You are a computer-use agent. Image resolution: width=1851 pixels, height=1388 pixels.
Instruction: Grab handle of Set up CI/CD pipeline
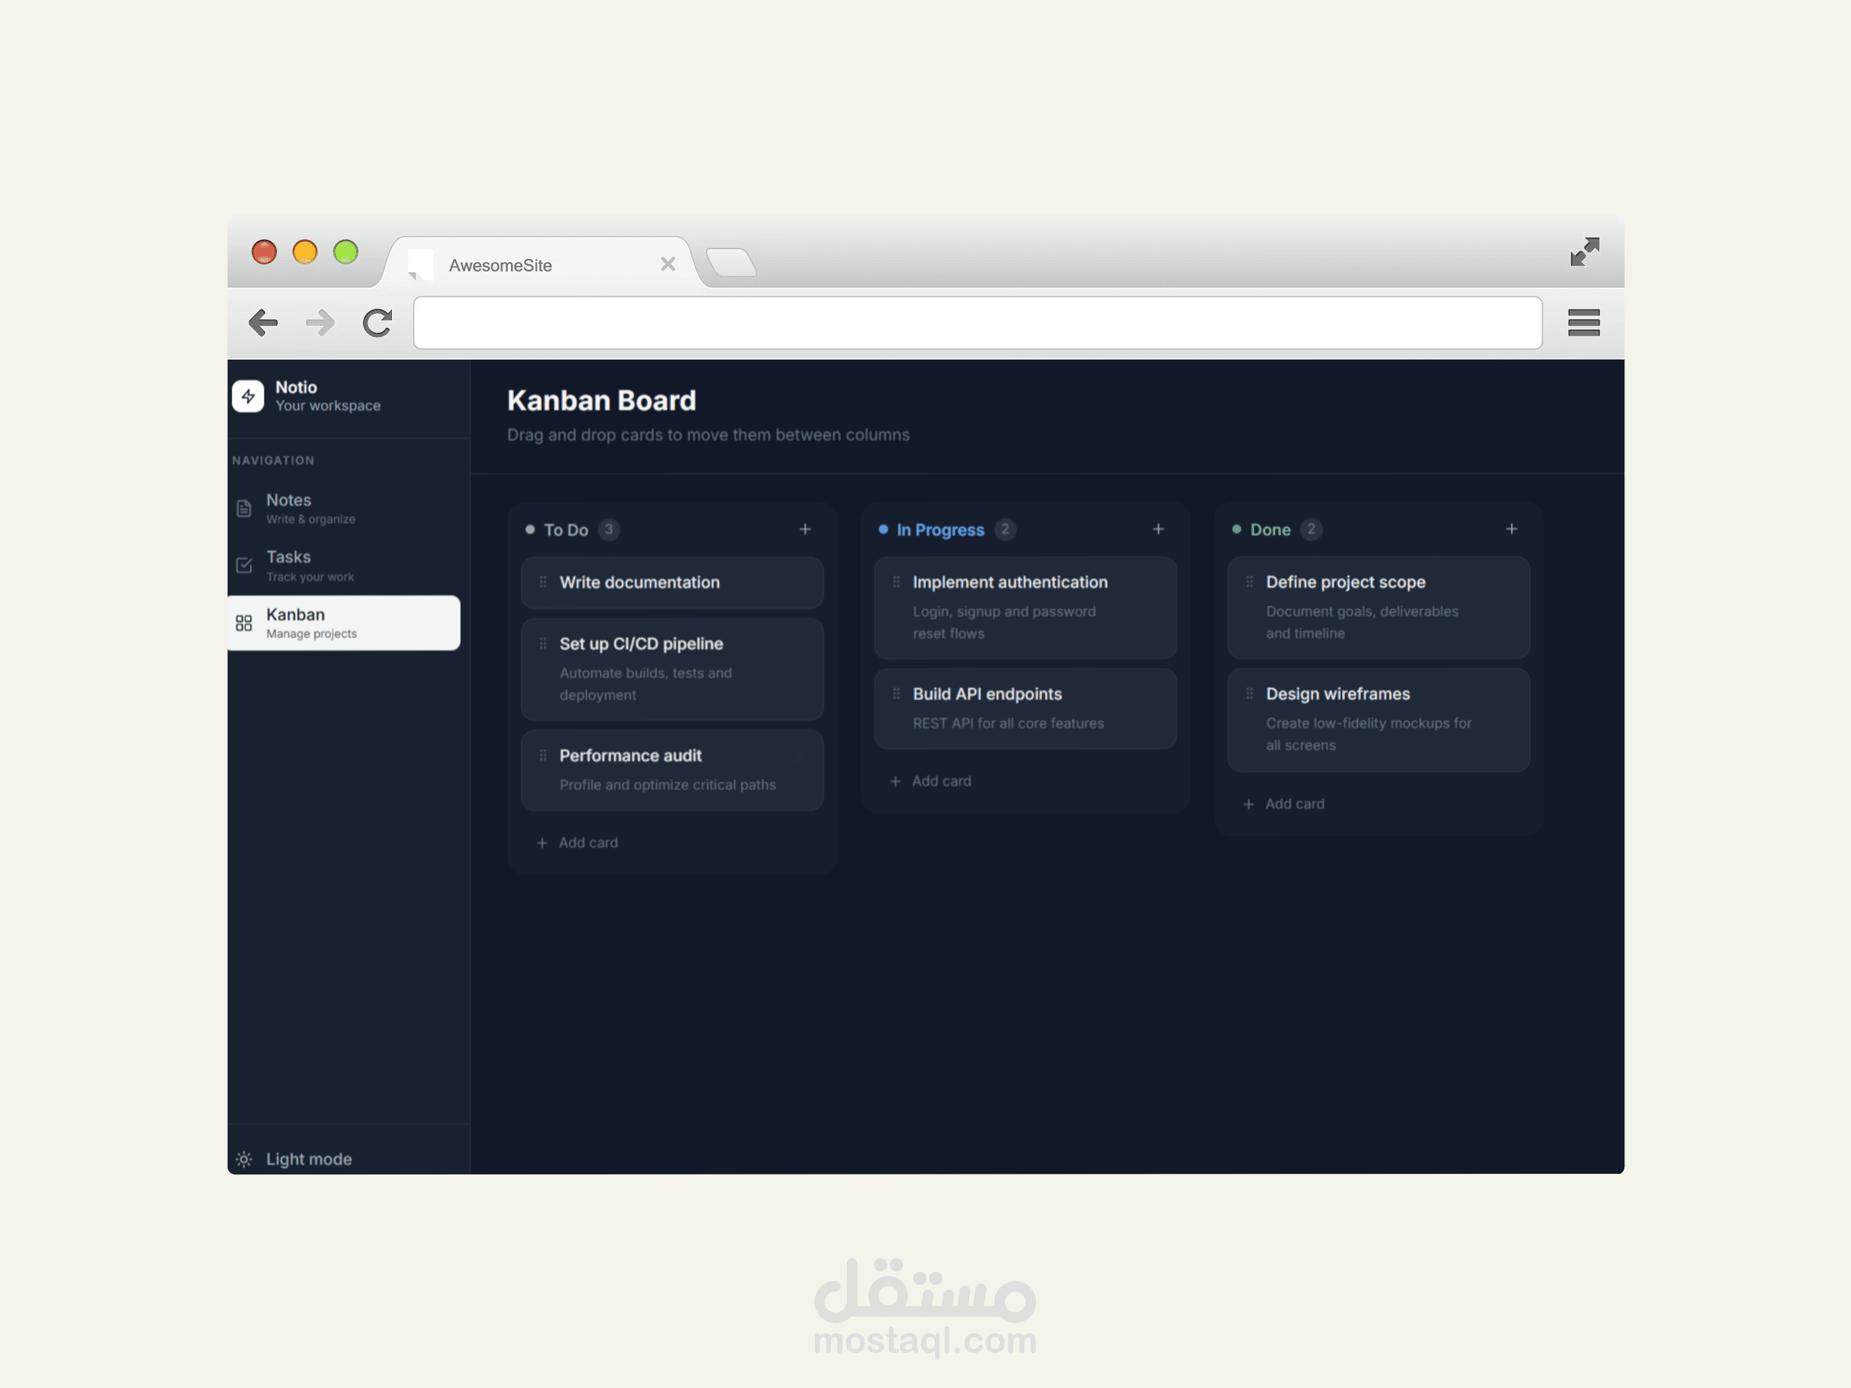[543, 643]
